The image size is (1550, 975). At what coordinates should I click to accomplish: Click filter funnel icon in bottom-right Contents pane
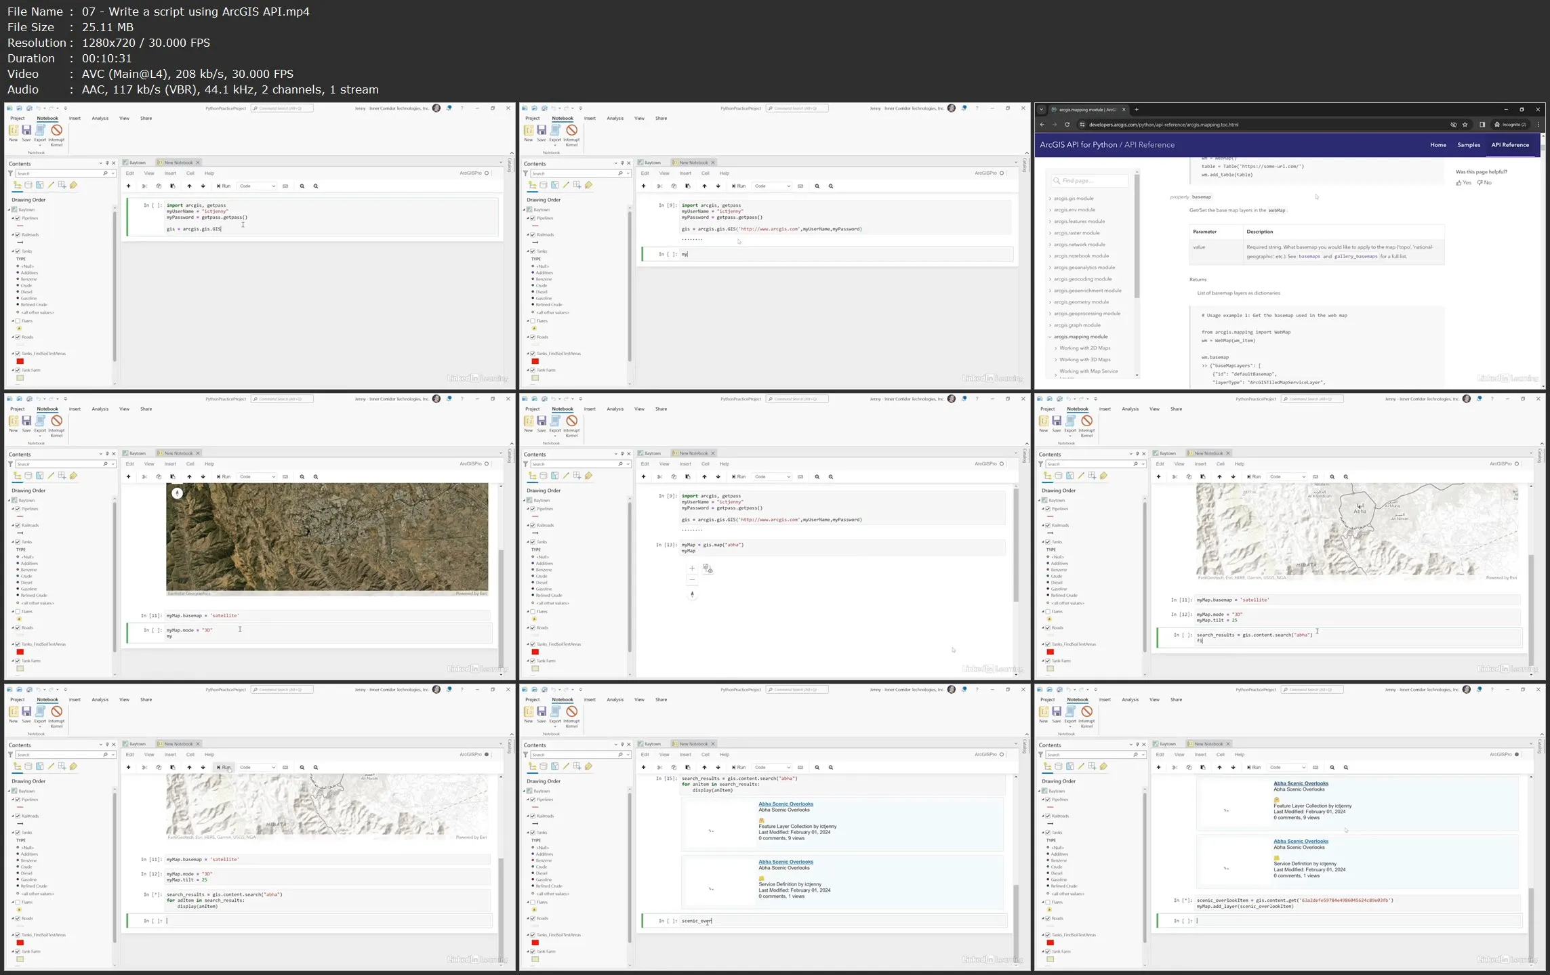[x=1040, y=754]
